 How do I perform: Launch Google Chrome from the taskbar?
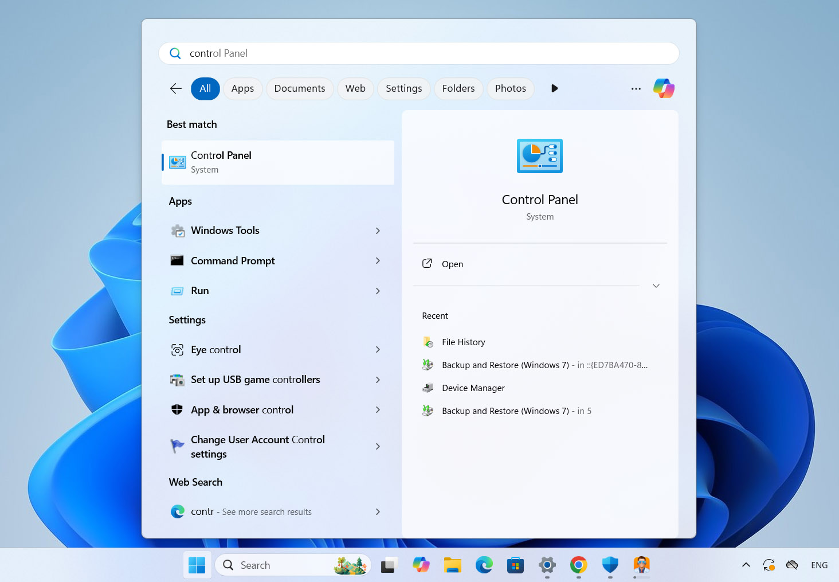pyautogui.click(x=579, y=565)
